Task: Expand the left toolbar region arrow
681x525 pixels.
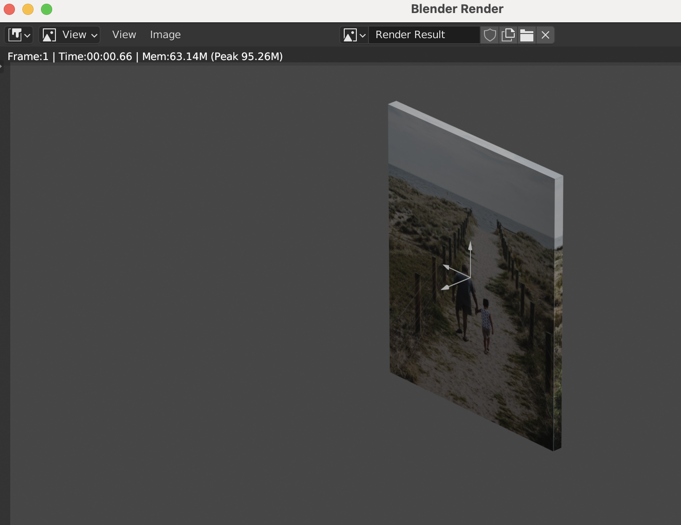Action: click(1, 66)
